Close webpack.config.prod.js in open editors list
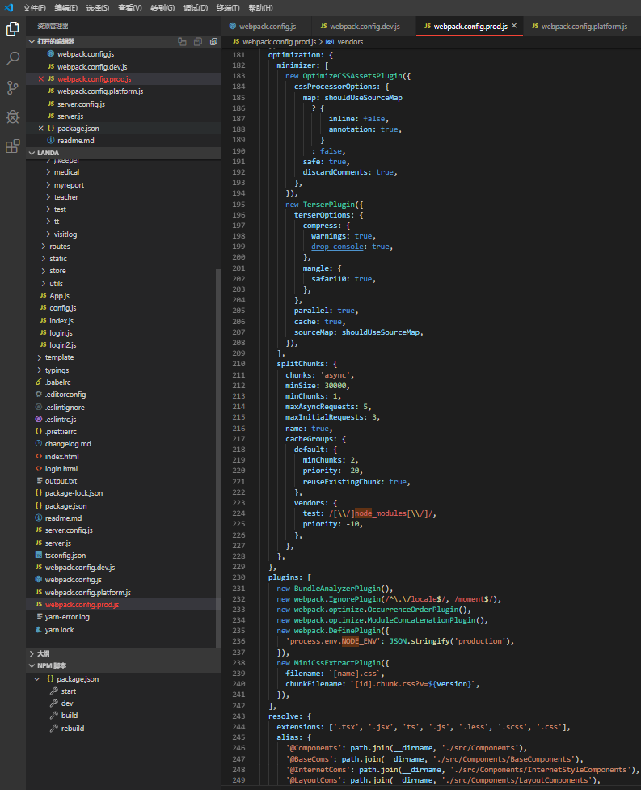The image size is (641, 790). pyautogui.click(x=40, y=79)
